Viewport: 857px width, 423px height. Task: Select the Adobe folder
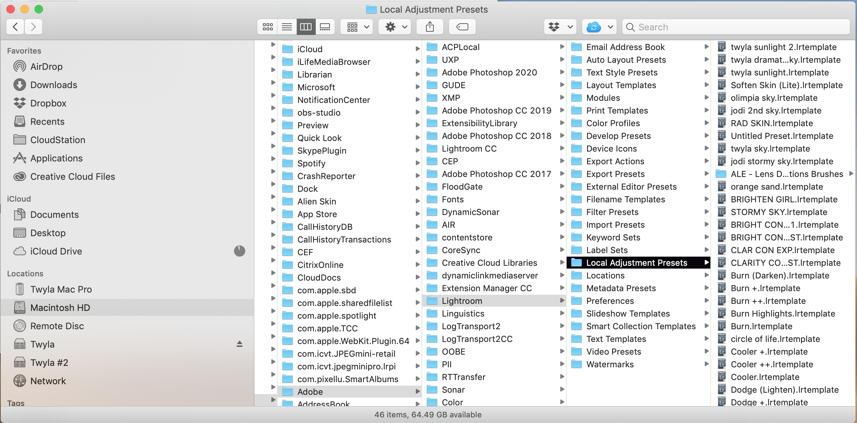tap(350, 392)
